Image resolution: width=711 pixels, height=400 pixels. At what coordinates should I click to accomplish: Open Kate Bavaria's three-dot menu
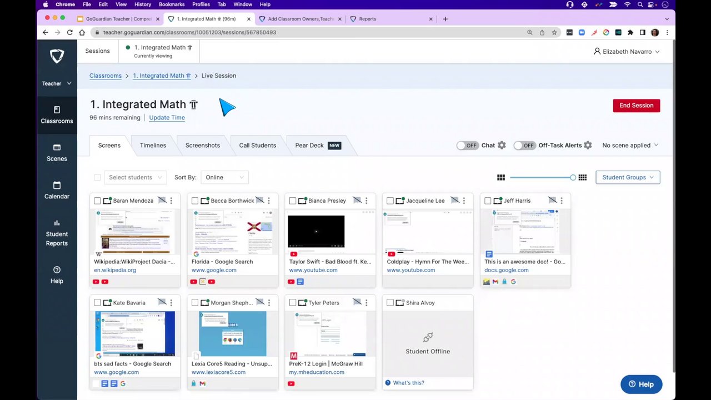point(171,303)
